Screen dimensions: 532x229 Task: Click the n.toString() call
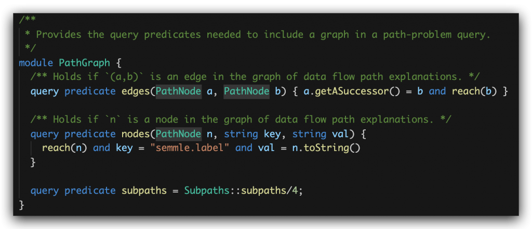pos(326,149)
